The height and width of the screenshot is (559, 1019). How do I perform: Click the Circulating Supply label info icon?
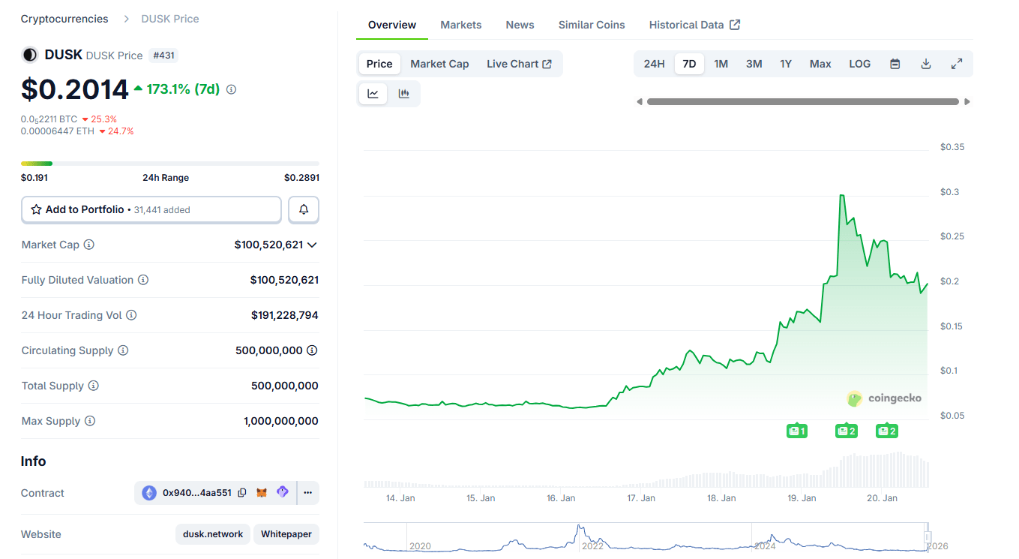[x=123, y=350]
